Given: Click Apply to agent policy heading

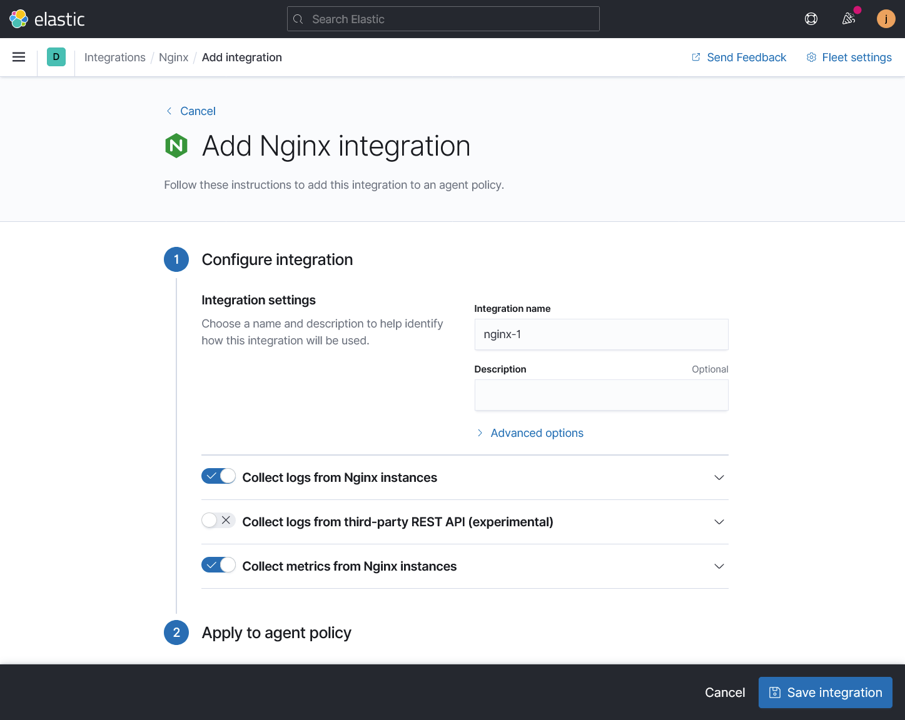Looking at the screenshot, I should 276,632.
